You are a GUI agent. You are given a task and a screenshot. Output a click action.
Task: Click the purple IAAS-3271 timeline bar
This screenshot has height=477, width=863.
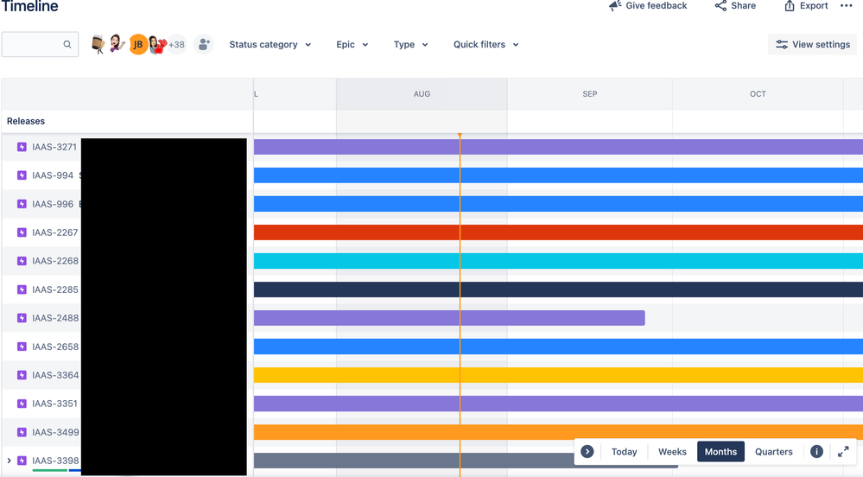[x=558, y=147]
